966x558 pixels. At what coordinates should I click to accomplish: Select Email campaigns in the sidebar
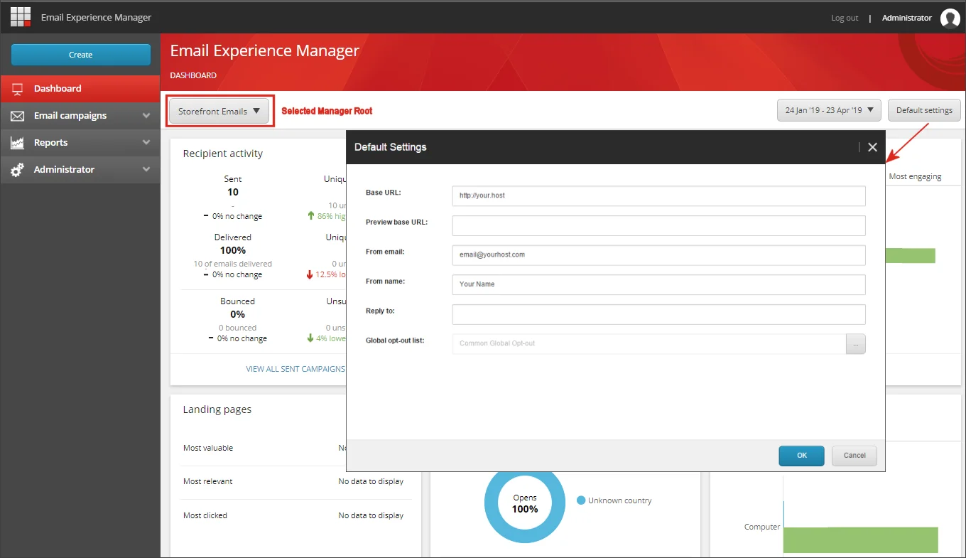pyautogui.click(x=80, y=116)
